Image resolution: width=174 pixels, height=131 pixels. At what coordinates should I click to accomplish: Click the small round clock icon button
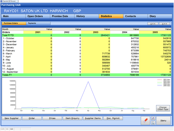153,123
